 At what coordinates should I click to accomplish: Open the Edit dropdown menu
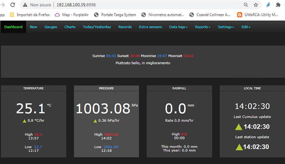click(x=246, y=27)
